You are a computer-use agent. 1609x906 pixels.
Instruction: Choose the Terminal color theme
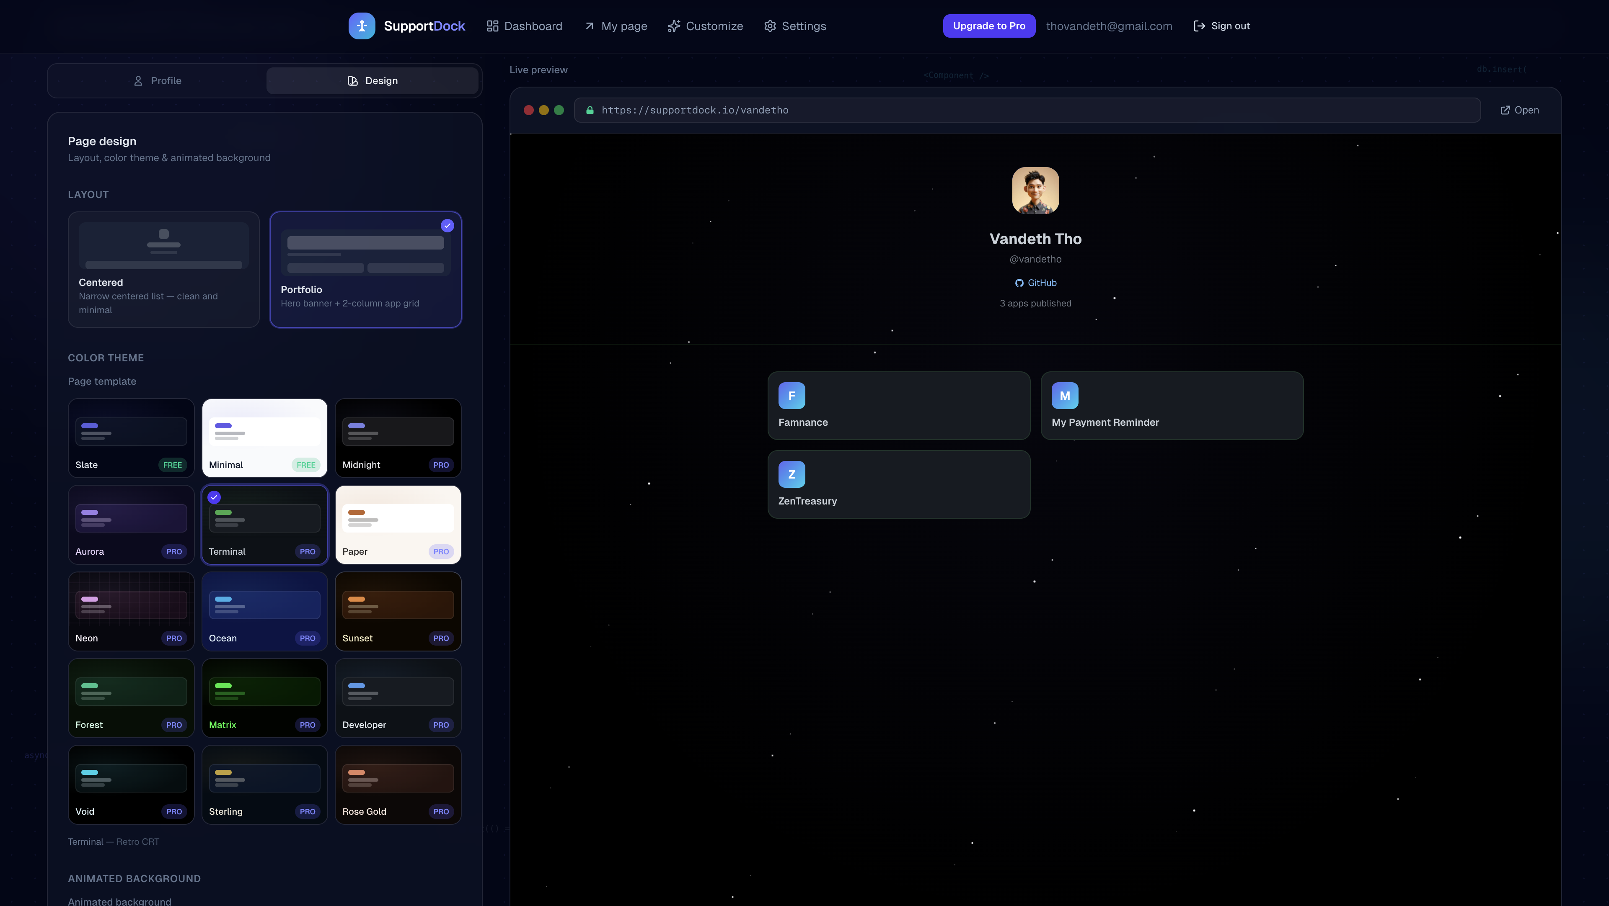click(264, 525)
